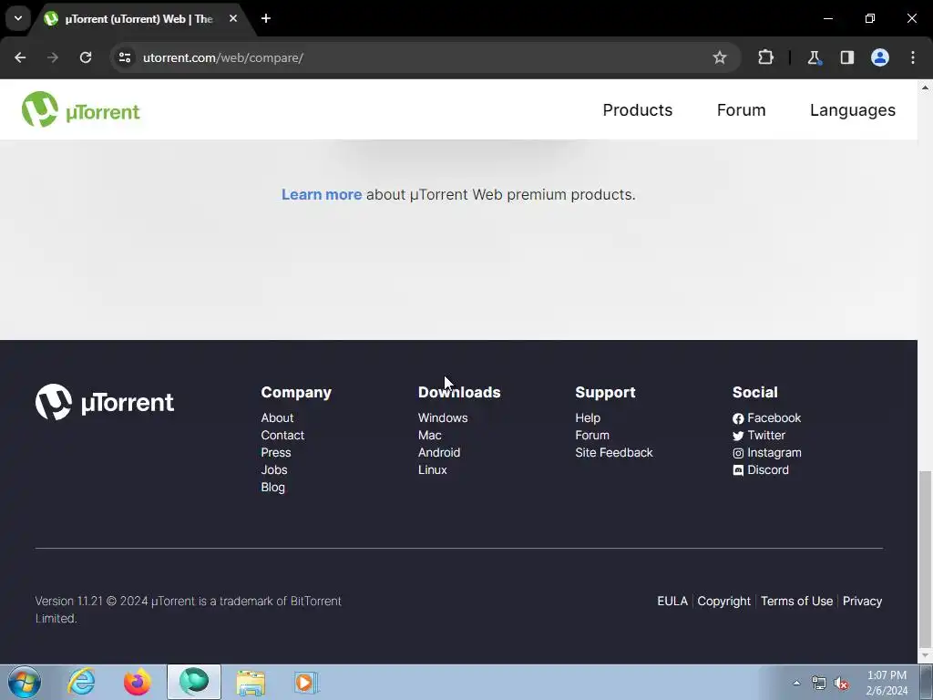933x700 pixels.
Task: Click the Linux download link
Action: [x=433, y=469]
